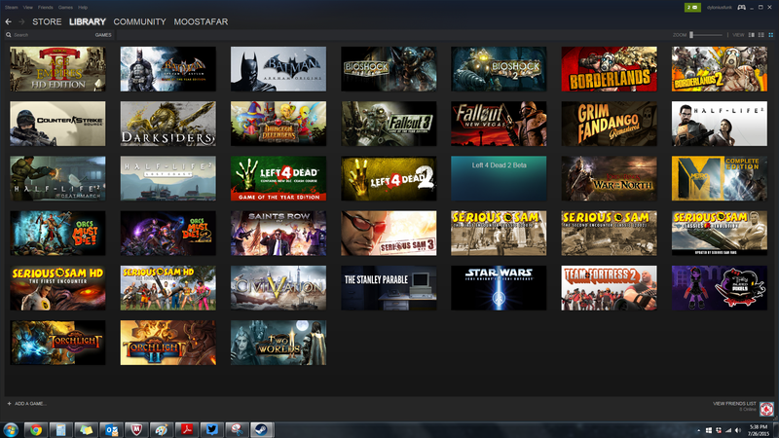Select Counter-Strike Source tile

pyautogui.click(x=57, y=124)
